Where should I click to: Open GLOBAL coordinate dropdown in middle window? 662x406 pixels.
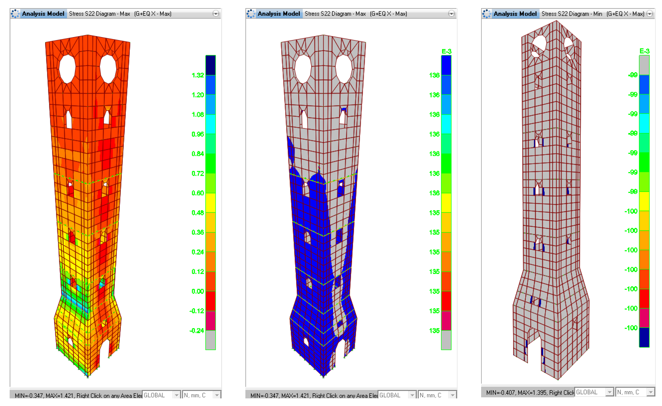pos(397,395)
